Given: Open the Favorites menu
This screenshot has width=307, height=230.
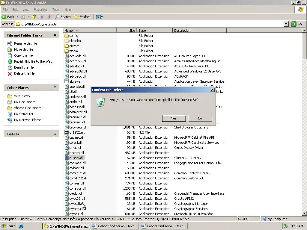Looking at the screenshot, I should tap(40, 10).
